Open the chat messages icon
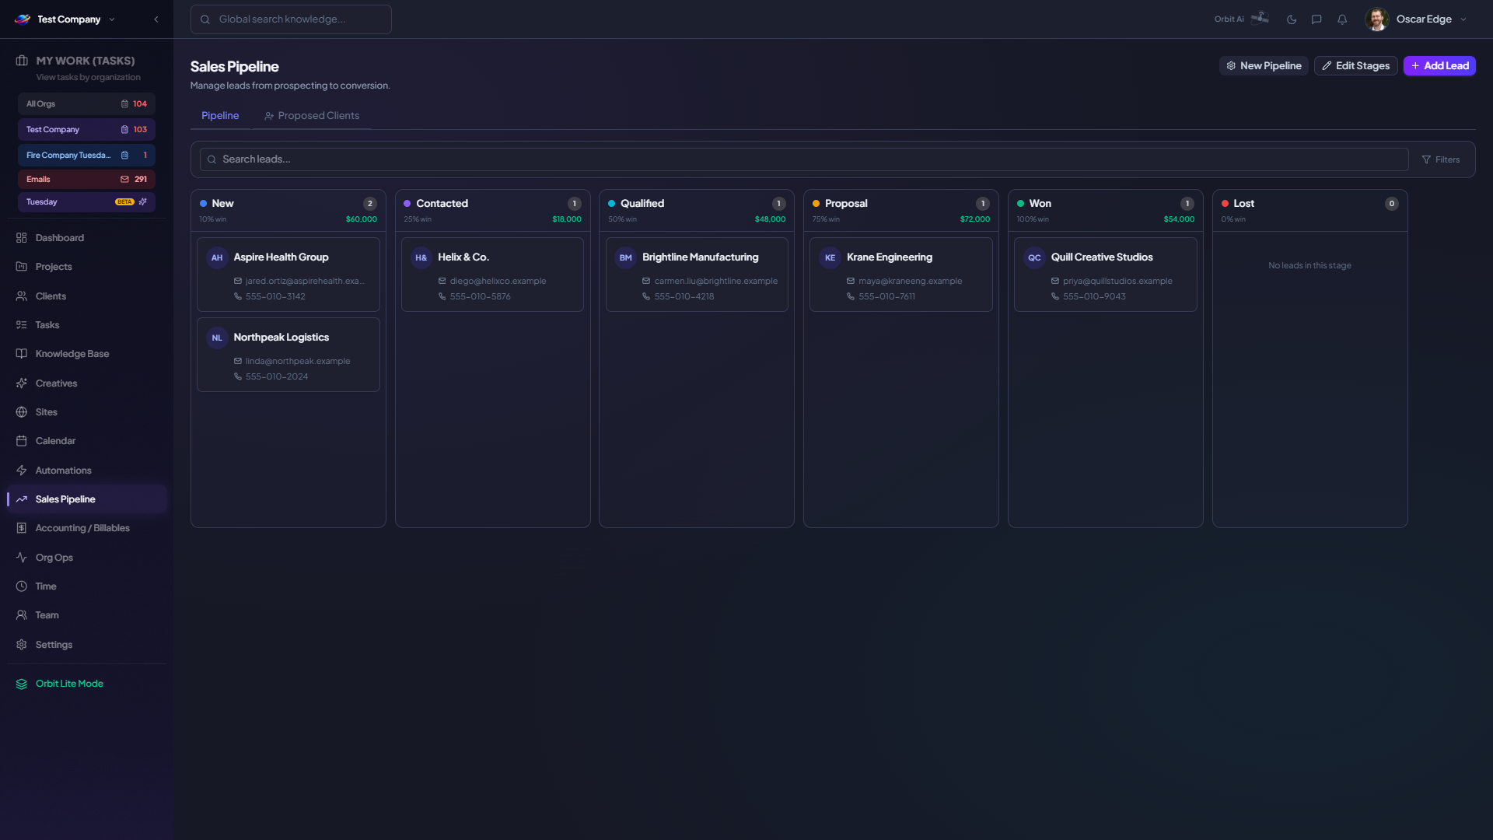Image resolution: width=1493 pixels, height=840 pixels. click(x=1316, y=19)
